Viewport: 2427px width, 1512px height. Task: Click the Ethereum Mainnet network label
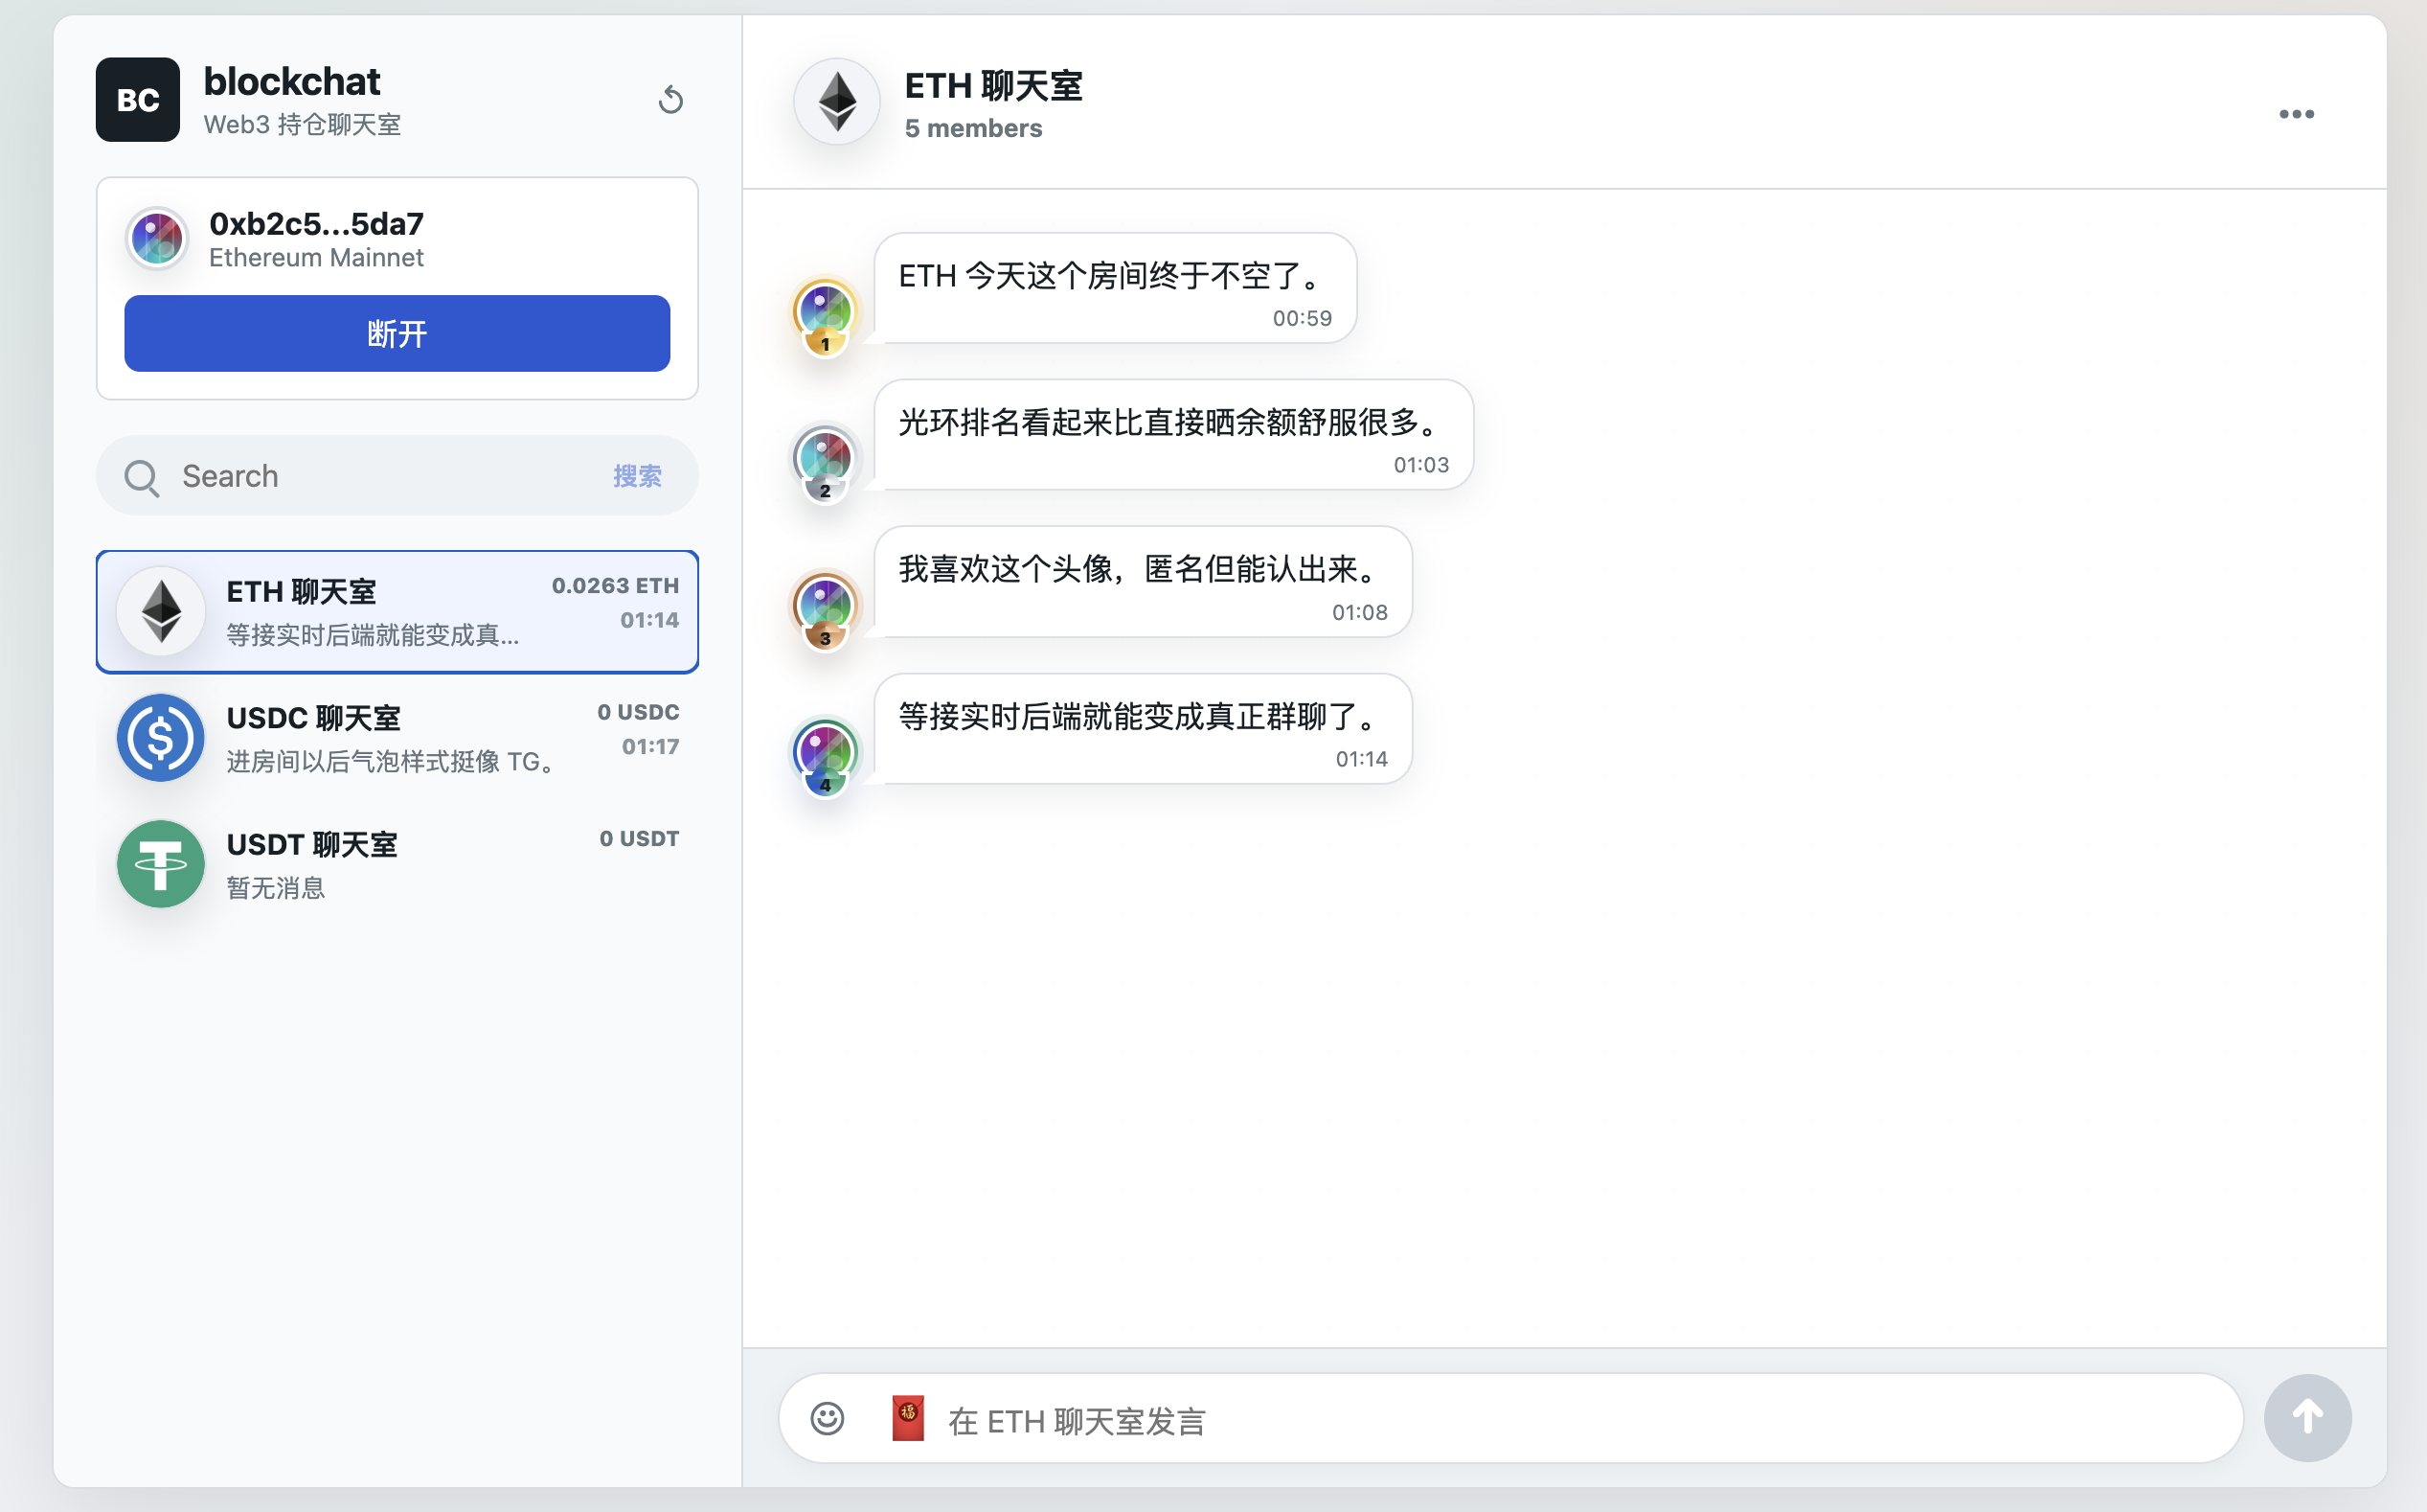point(316,258)
